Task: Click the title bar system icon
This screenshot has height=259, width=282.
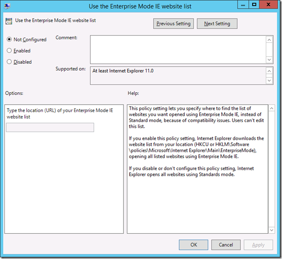Action: [x=7, y=6]
